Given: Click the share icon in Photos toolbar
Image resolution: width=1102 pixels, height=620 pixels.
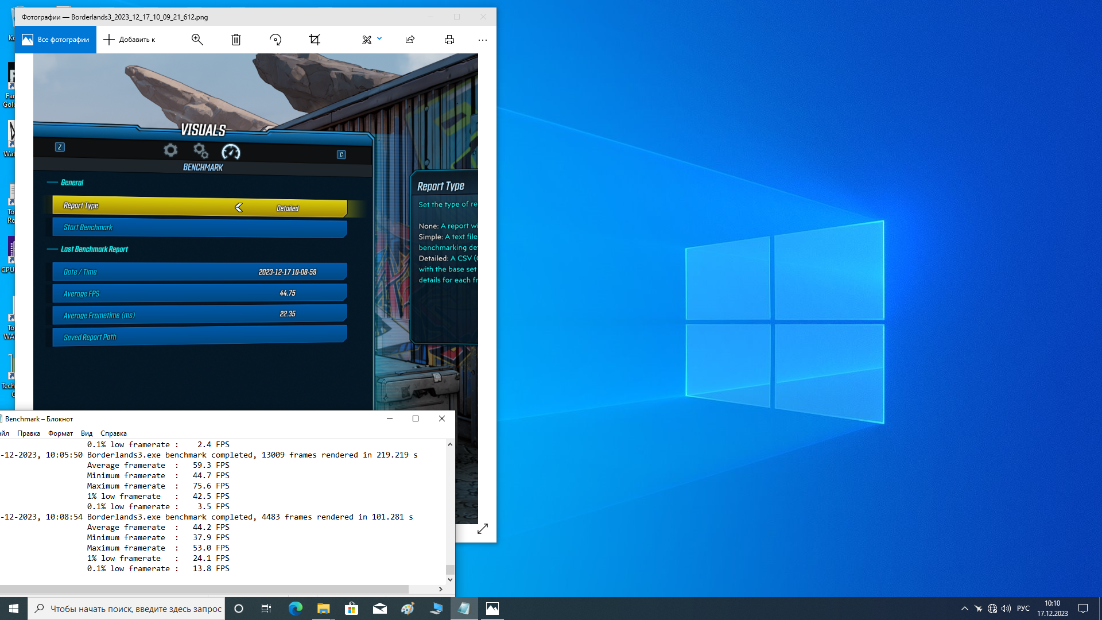Looking at the screenshot, I should click(410, 40).
